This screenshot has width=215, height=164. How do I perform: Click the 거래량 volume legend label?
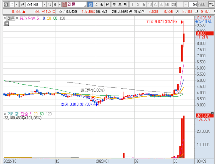pos(13,114)
